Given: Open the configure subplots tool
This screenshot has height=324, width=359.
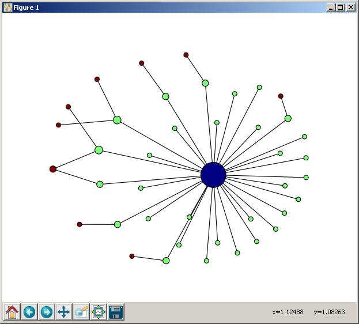Looking at the screenshot, I should click(99, 312).
